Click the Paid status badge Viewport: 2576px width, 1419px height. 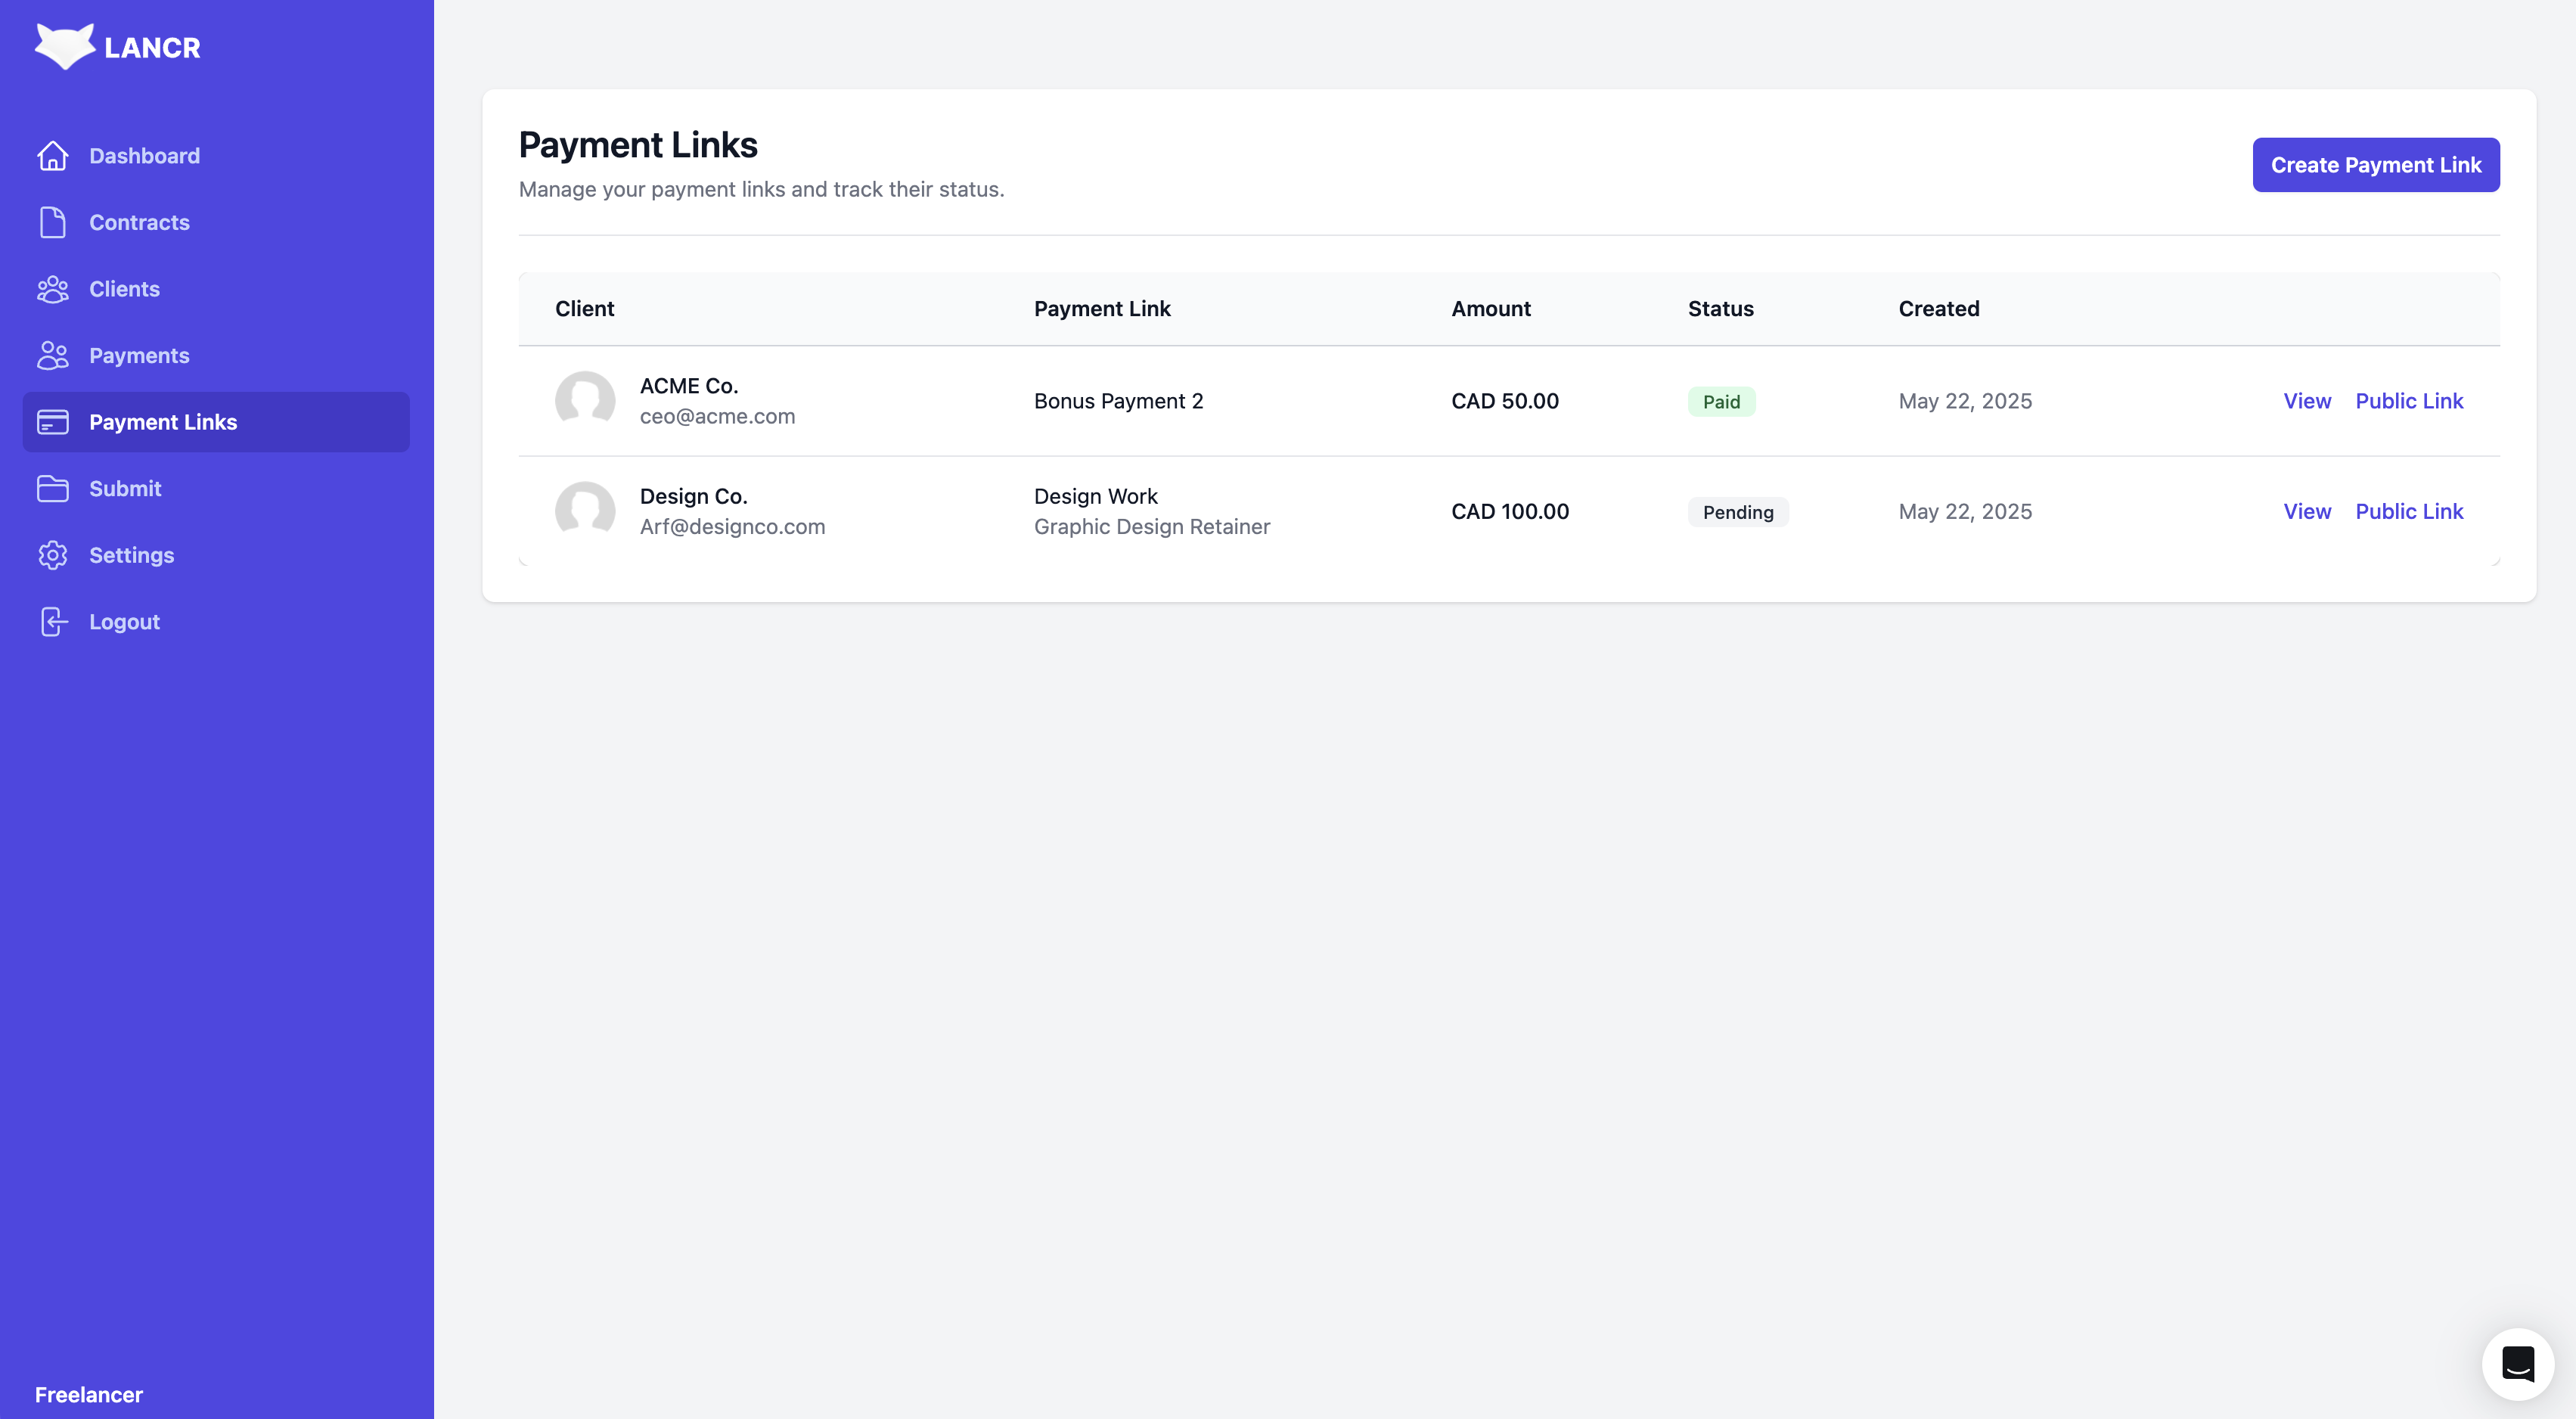tap(1721, 401)
